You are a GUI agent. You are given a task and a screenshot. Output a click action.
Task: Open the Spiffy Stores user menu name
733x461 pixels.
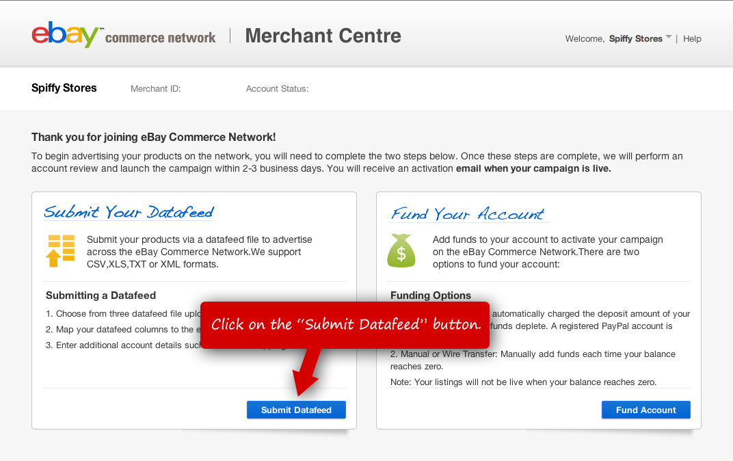(x=635, y=39)
